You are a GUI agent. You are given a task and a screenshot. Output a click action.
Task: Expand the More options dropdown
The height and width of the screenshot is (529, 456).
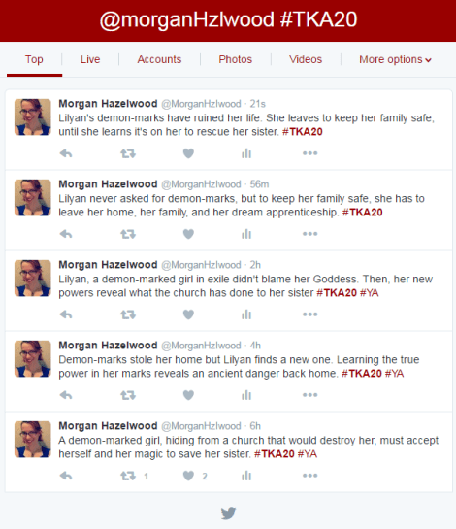pos(395,59)
